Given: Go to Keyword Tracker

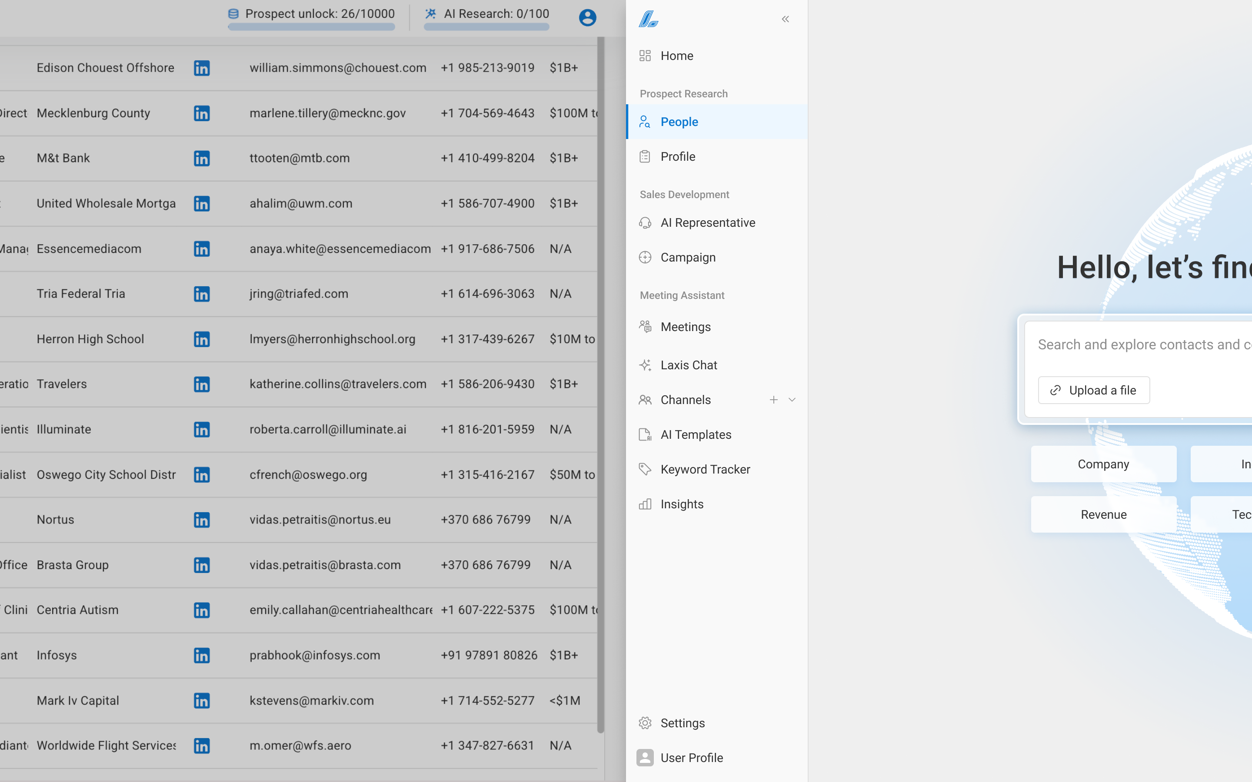Looking at the screenshot, I should tap(705, 470).
